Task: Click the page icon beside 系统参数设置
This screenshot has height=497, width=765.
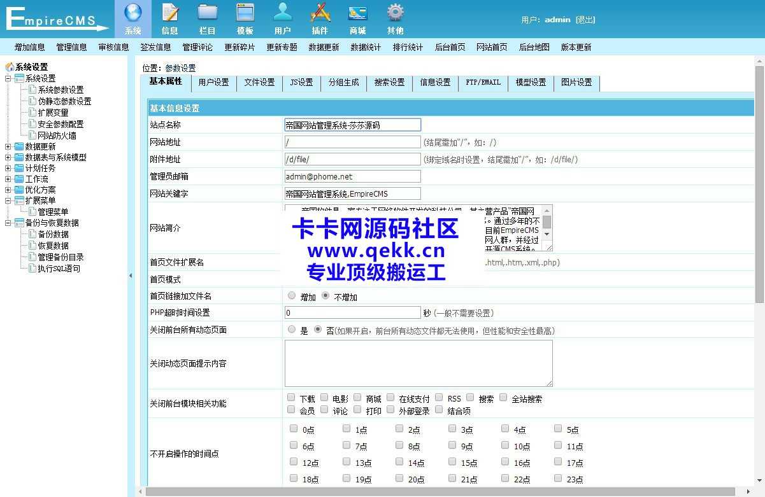Action: pos(32,90)
